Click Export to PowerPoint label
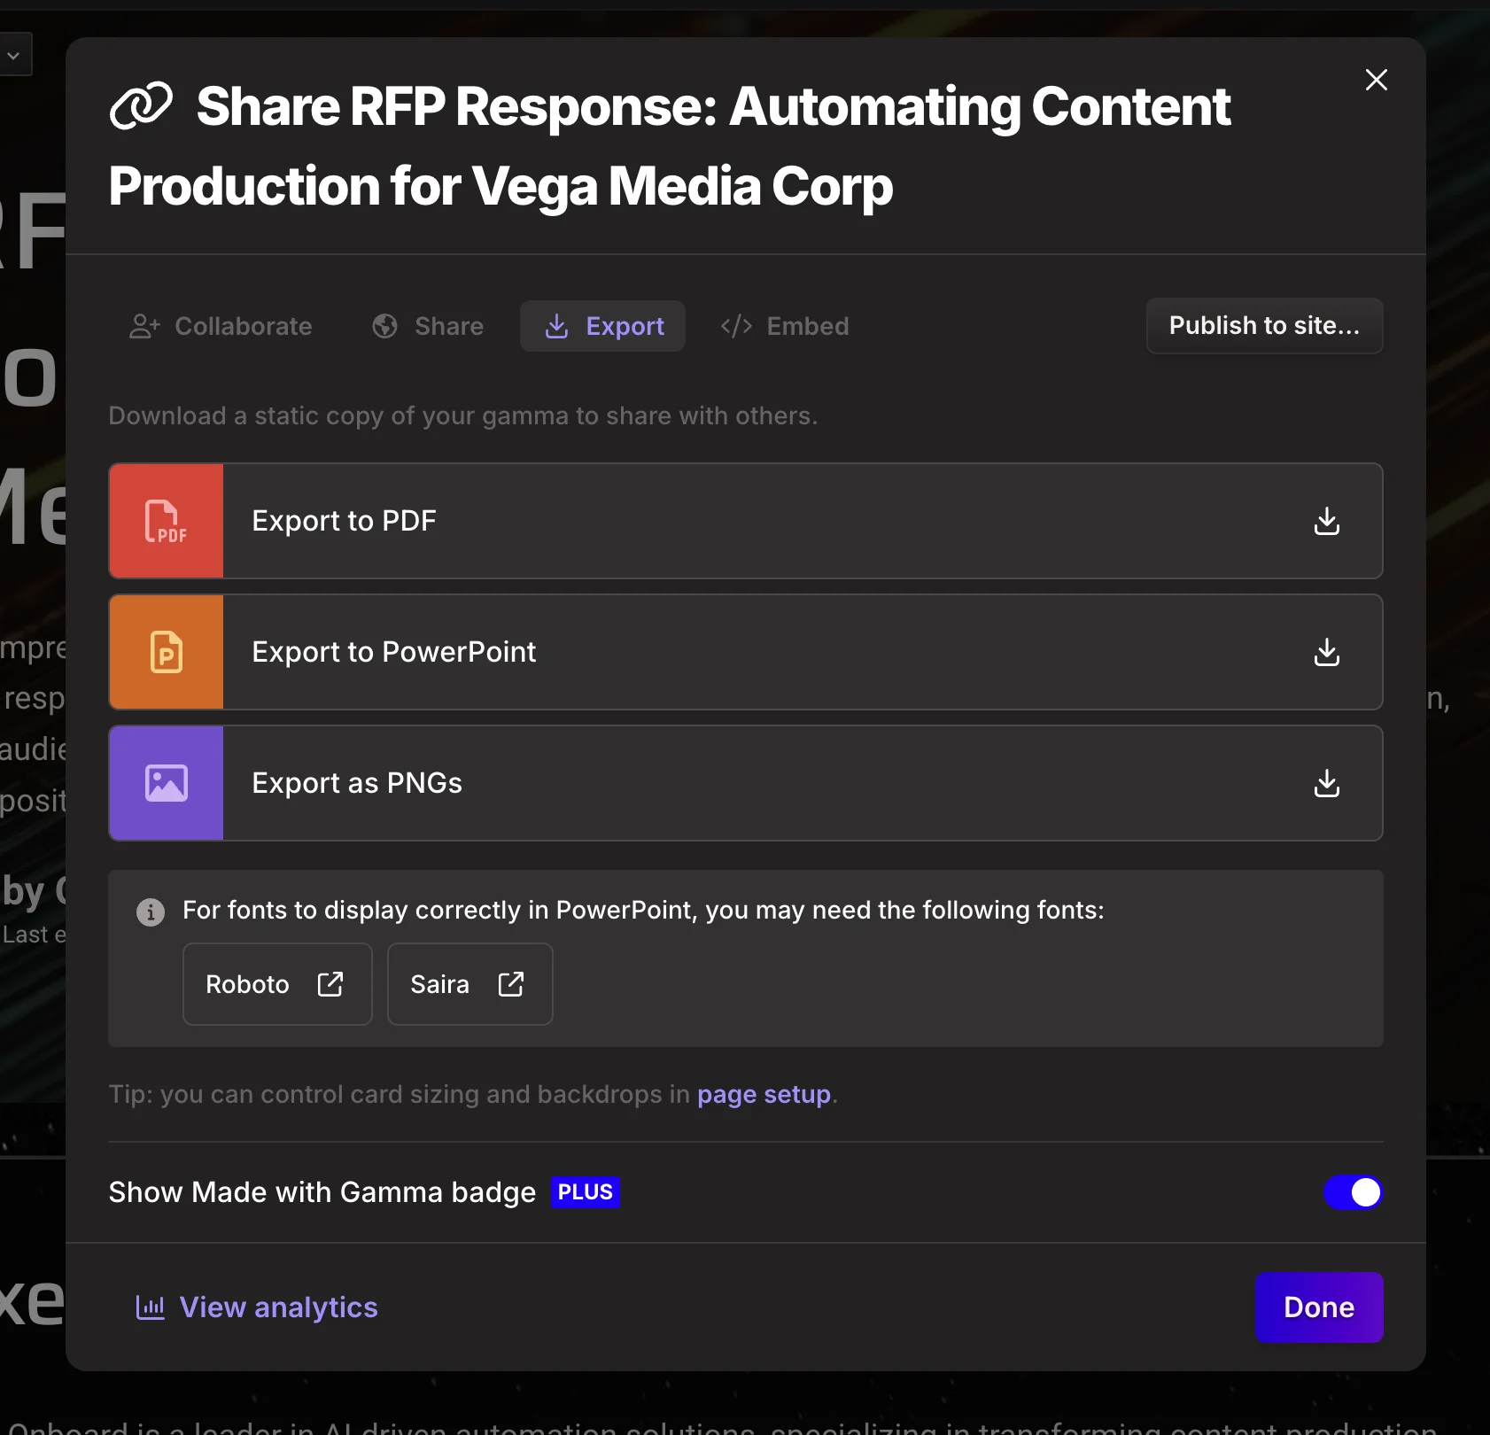The height and width of the screenshot is (1435, 1490). [x=394, y=652]
